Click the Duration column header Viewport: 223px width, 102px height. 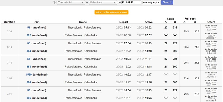10,22
